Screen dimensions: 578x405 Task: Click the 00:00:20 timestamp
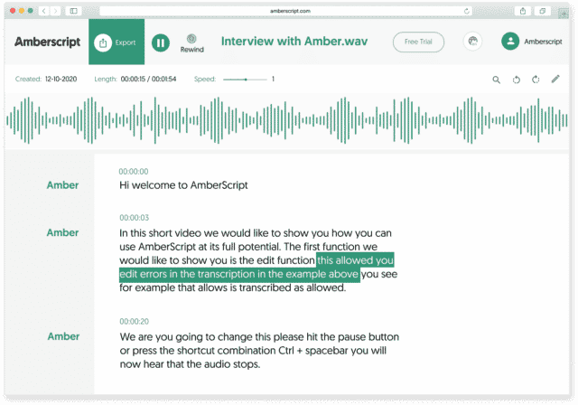[x=134, y=321]
